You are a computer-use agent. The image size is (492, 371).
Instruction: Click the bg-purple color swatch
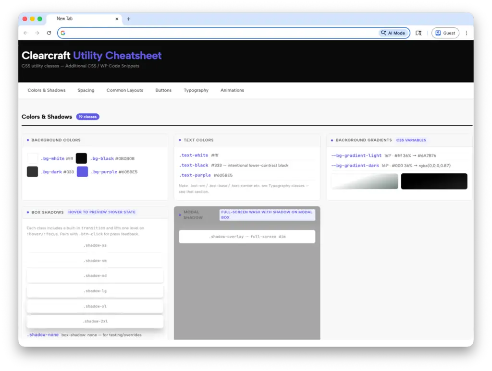pyautogui.click(x=83, y=172)
